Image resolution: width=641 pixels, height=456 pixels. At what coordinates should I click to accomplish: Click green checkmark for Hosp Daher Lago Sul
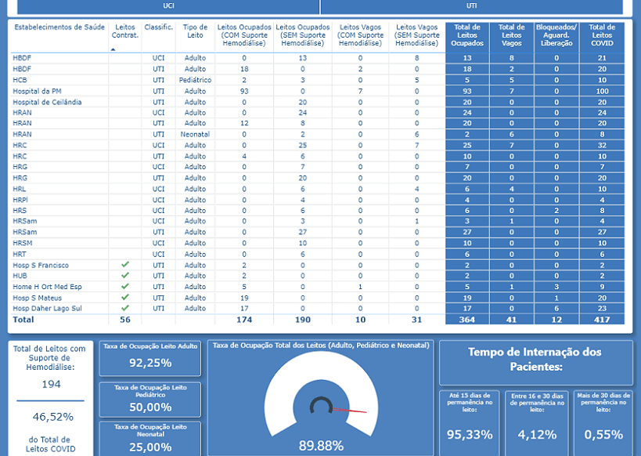point(124,309)
